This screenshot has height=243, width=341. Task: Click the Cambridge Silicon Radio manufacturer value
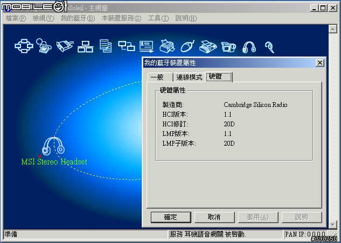point(255,105)
